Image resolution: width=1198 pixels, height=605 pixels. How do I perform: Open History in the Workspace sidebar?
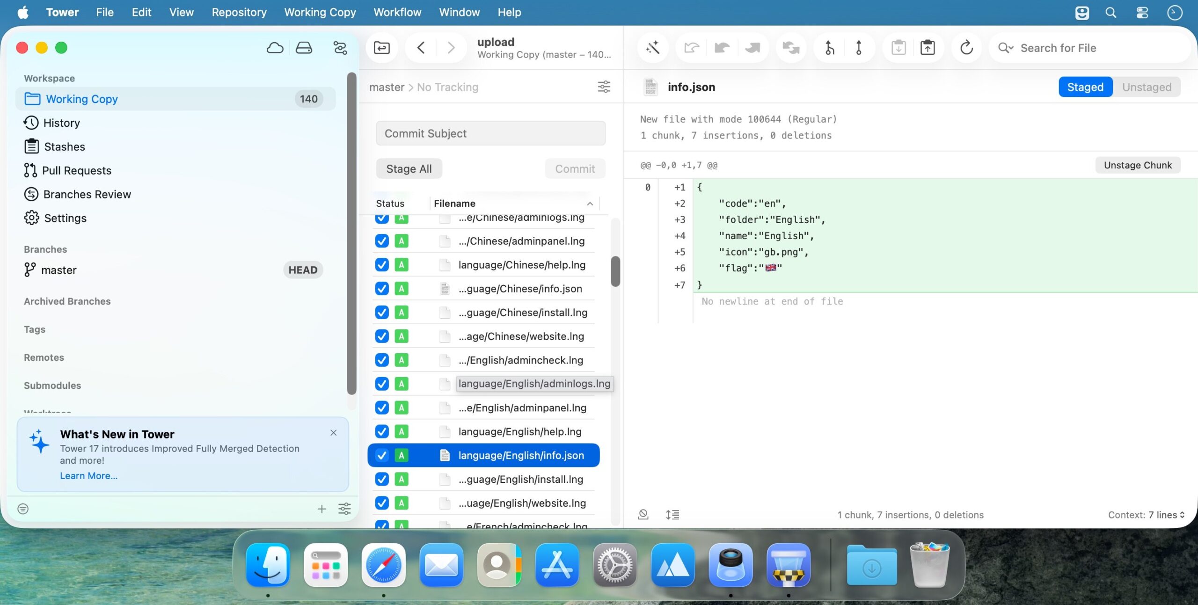(175, 123)
